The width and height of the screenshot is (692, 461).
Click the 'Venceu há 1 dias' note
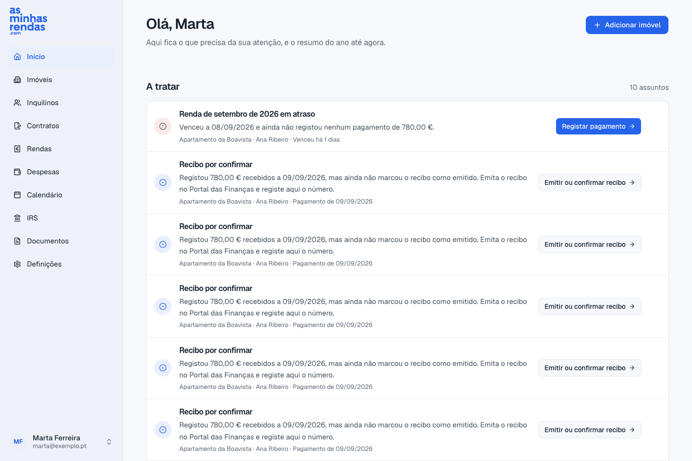pyautogui.click(x=316, y=140)
